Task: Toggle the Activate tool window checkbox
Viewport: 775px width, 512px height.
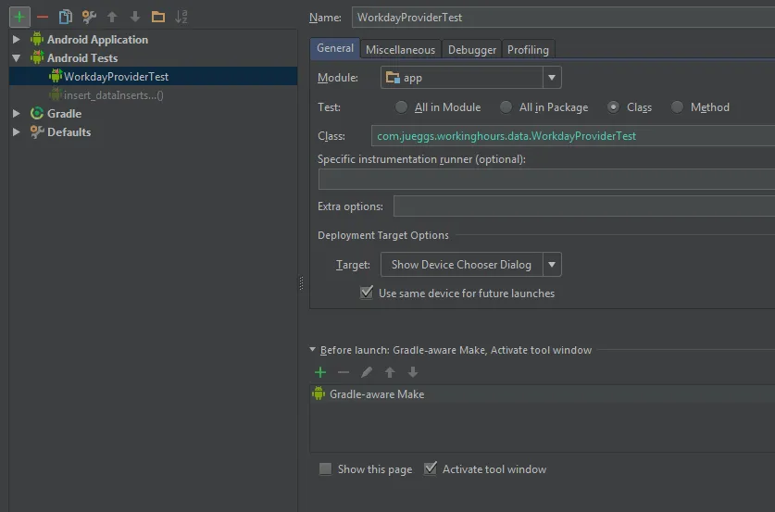Action: tap(431, 468)
